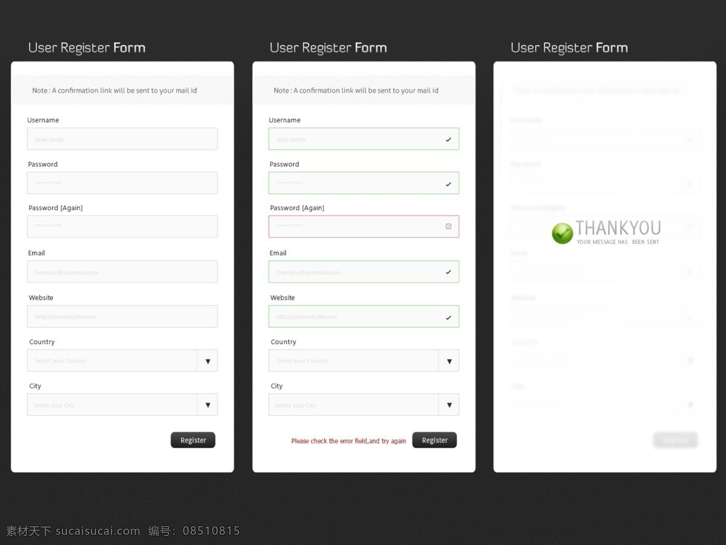726x545 pixels.
Task: Click the confirmation link note in the validated form
Action: click(356, 91)
